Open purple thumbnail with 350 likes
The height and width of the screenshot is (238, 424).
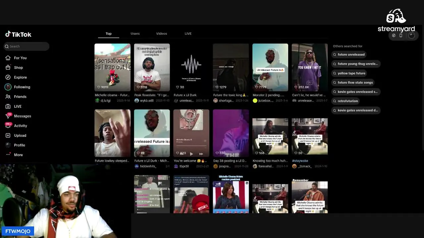pos(231,133)
